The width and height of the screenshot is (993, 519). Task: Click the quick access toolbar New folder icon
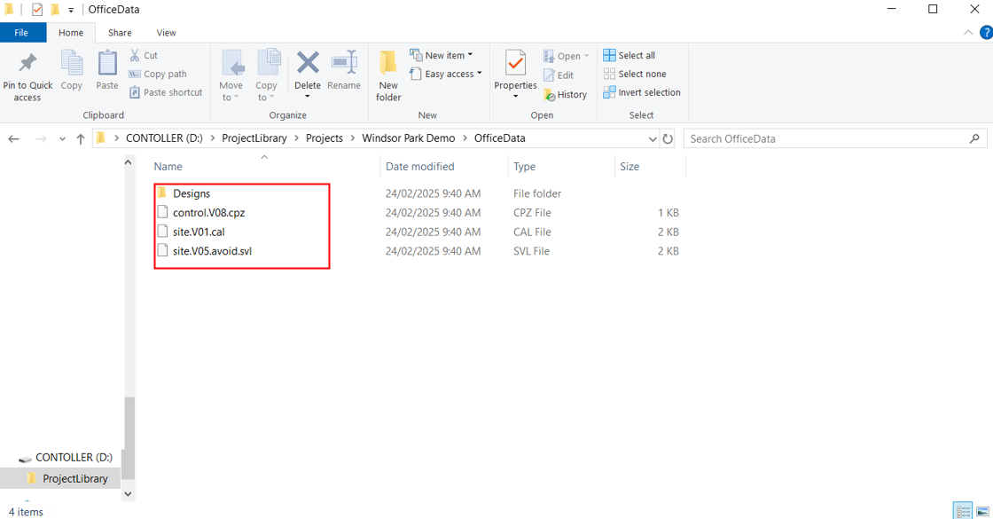pyautogui.click(x=55, y=10)
